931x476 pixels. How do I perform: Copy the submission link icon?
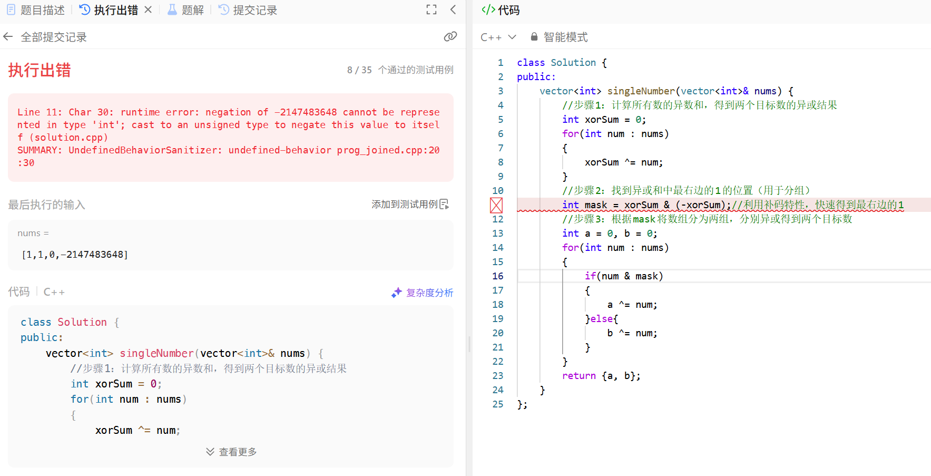click(450, 36)
